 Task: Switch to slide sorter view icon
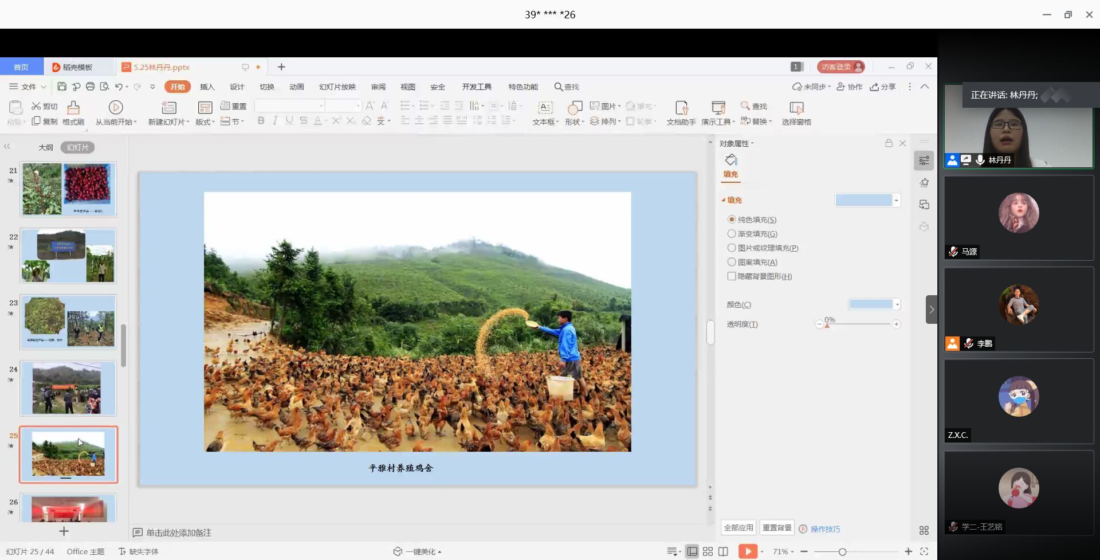point(708,551)
